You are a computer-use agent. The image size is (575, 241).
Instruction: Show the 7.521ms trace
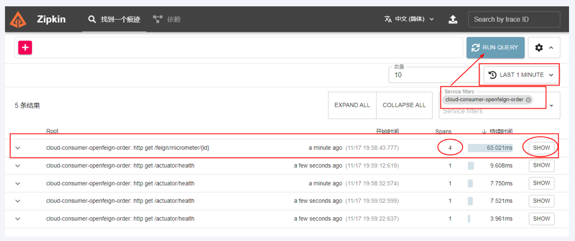point(541,201)
